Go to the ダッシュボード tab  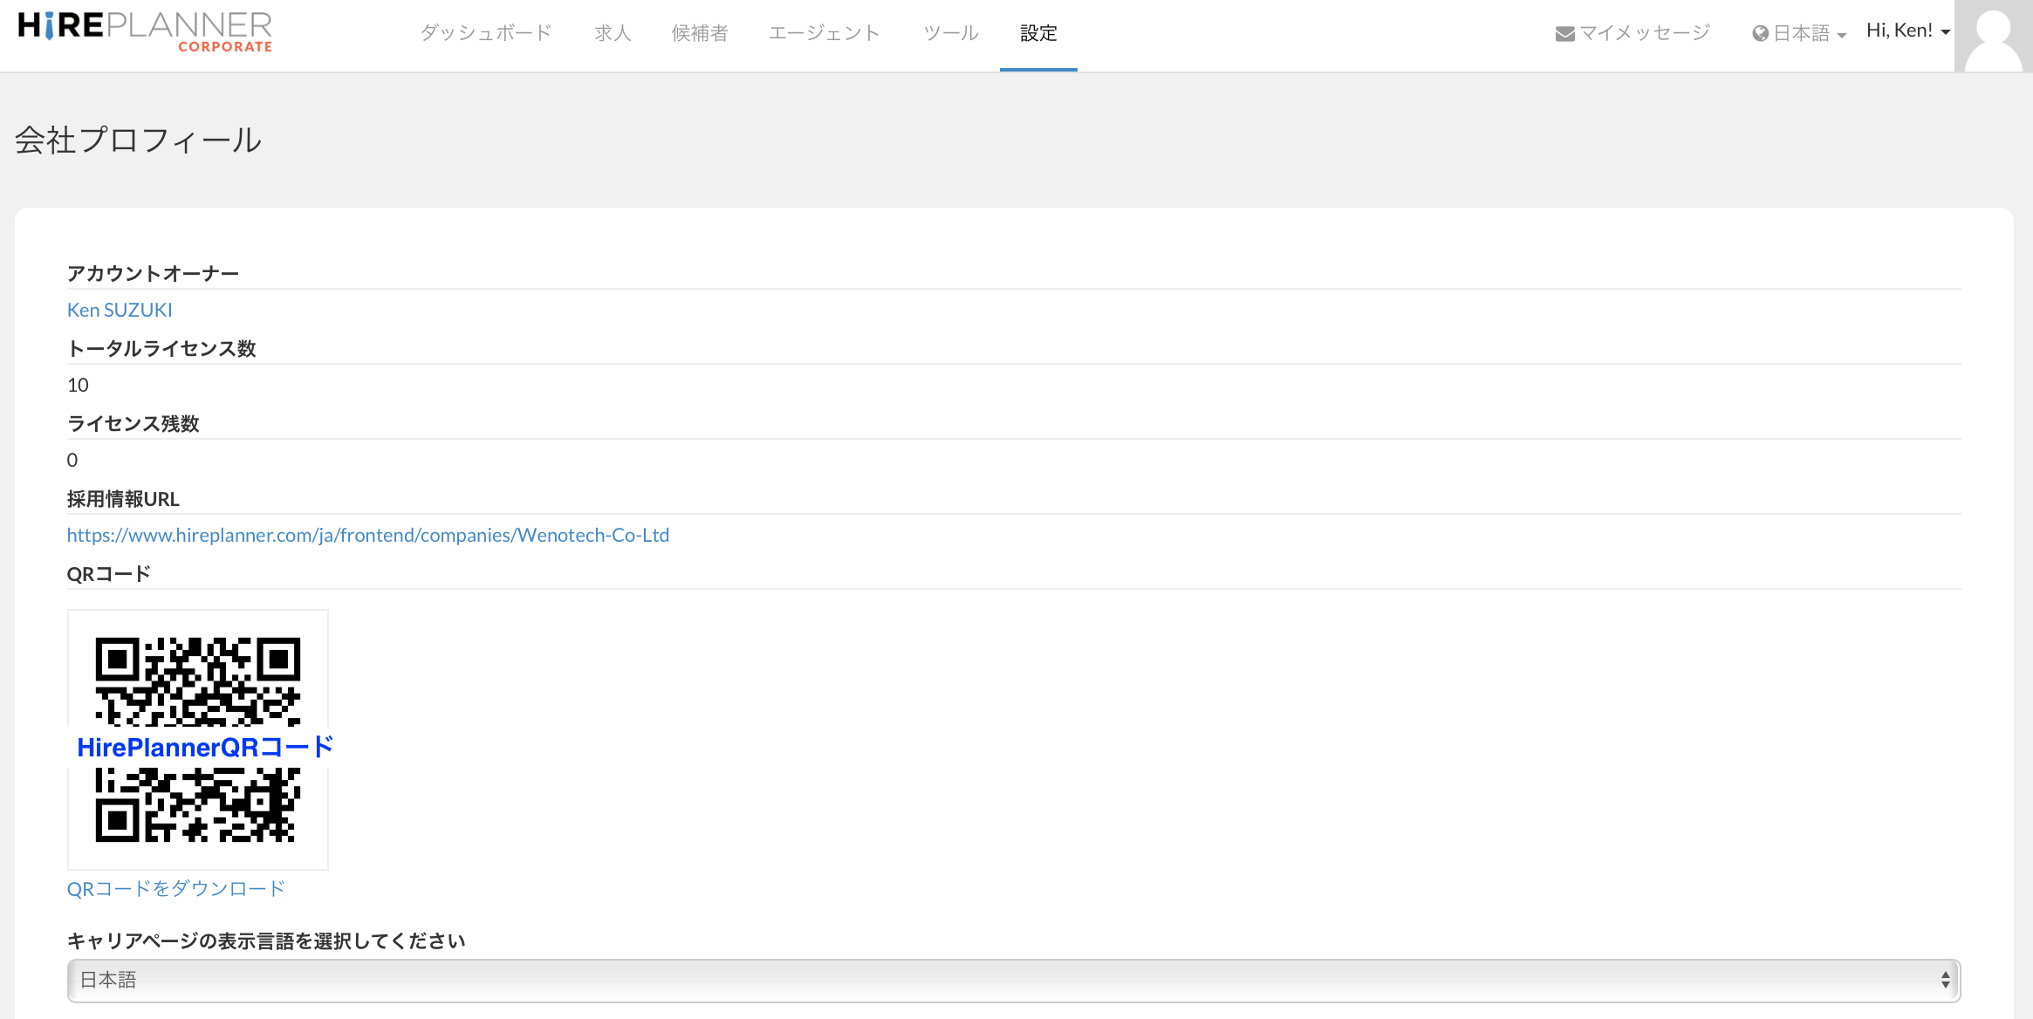(486, 33)
